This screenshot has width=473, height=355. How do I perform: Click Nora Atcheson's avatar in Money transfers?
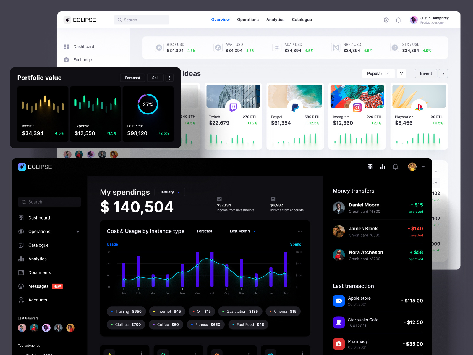click(339, 255)
